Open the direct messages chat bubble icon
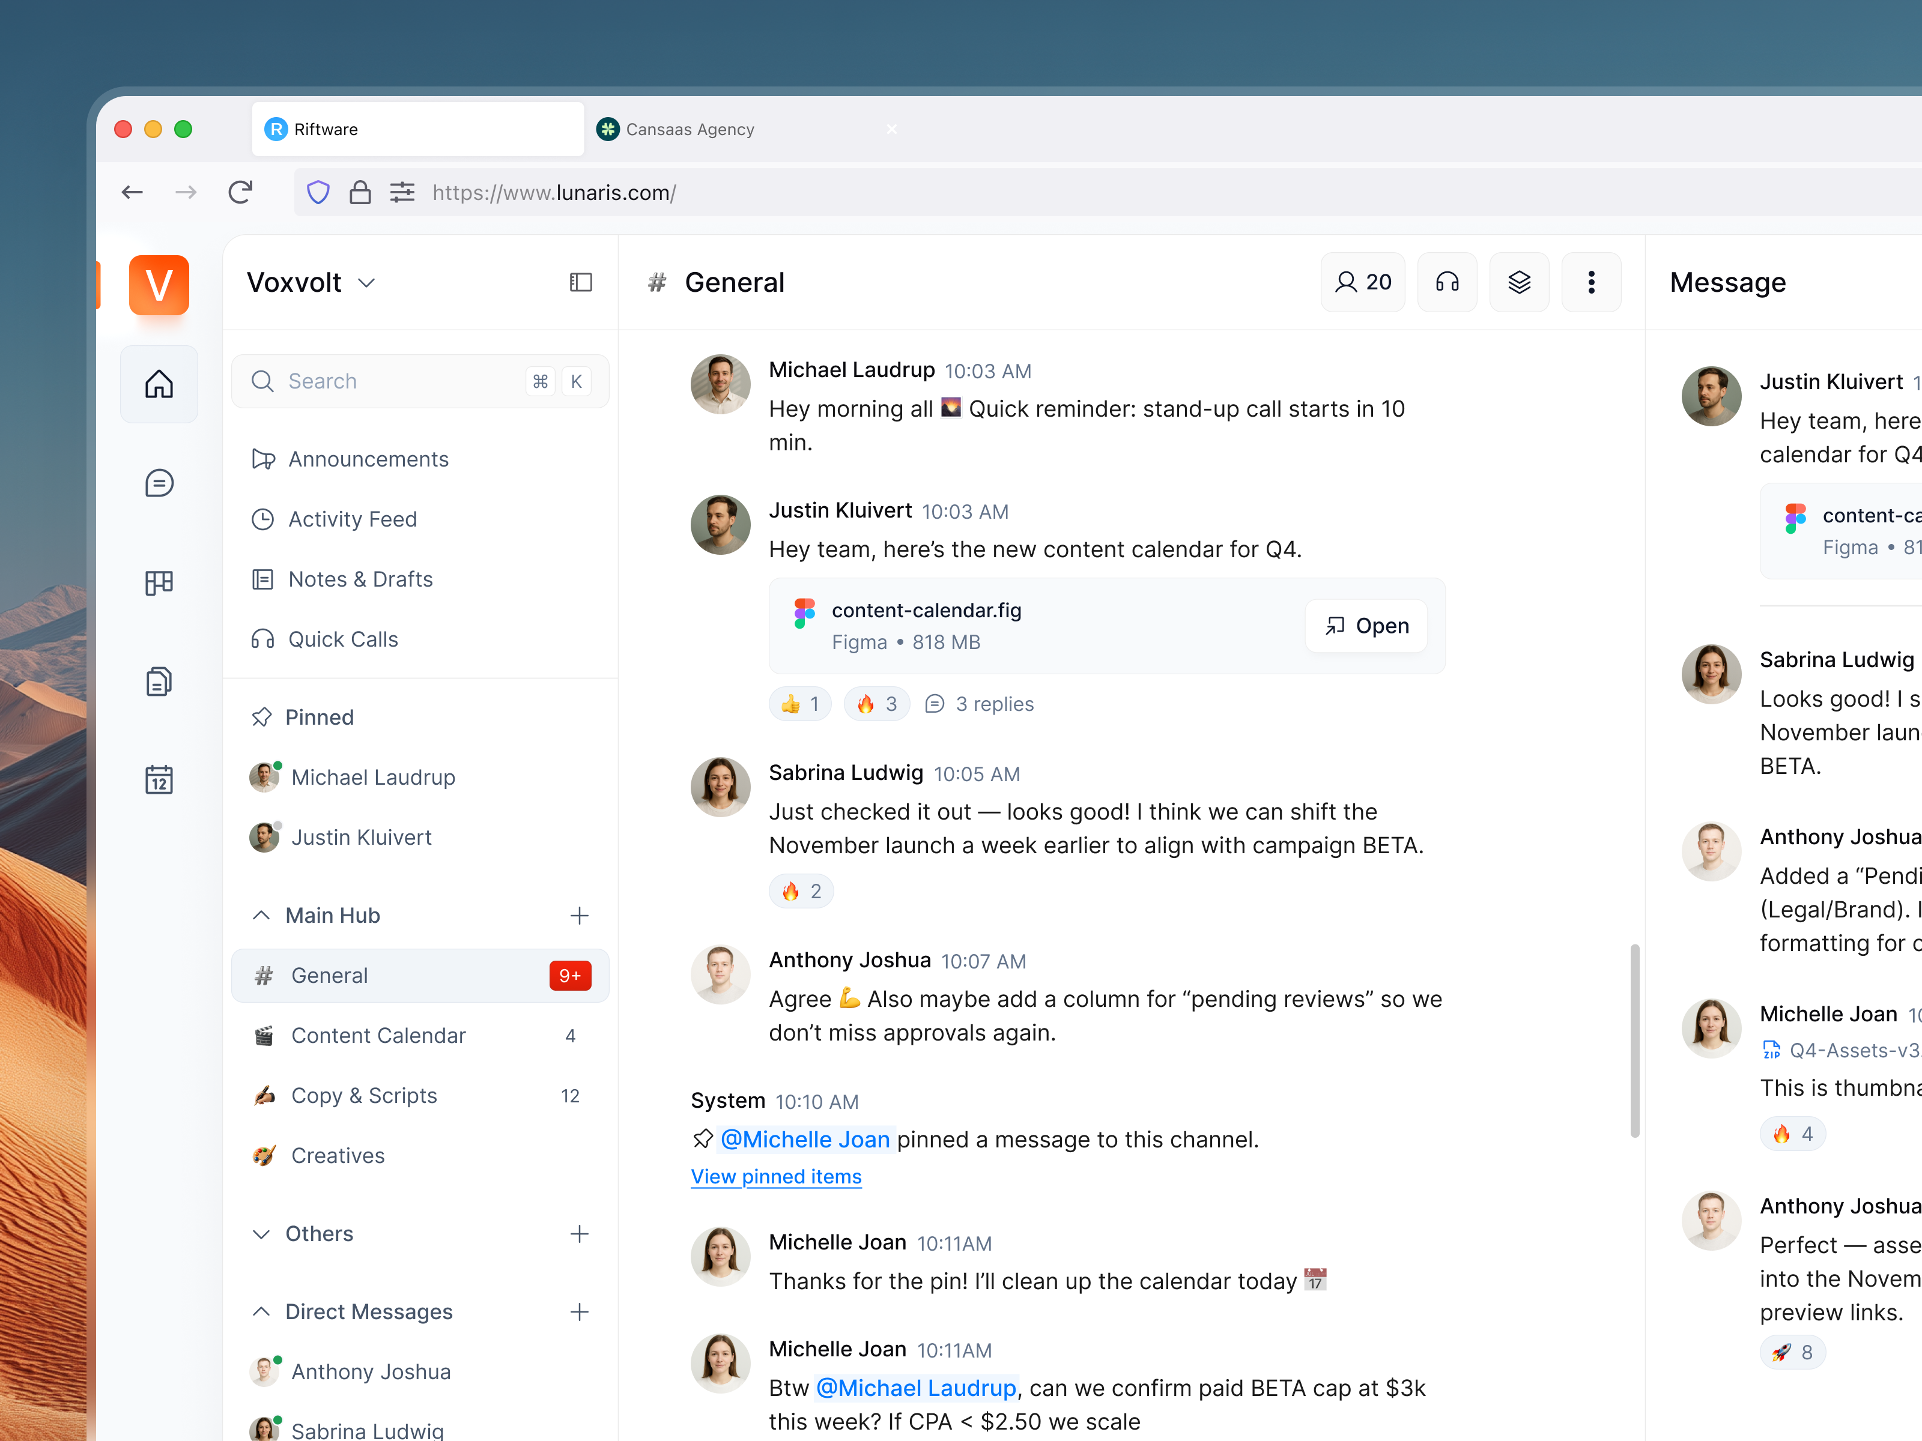 pos(159,484)
